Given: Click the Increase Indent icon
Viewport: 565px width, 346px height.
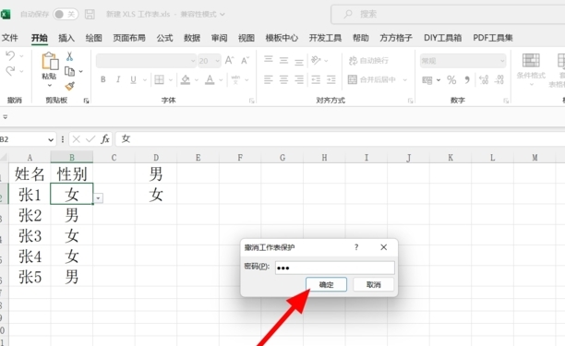Looking at the screenshot, I should coord(331,79).
